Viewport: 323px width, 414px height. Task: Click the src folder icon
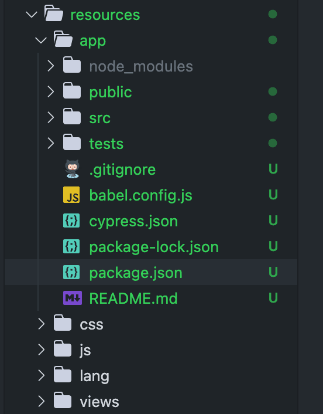pyautogui.click(x=72, y=116)
